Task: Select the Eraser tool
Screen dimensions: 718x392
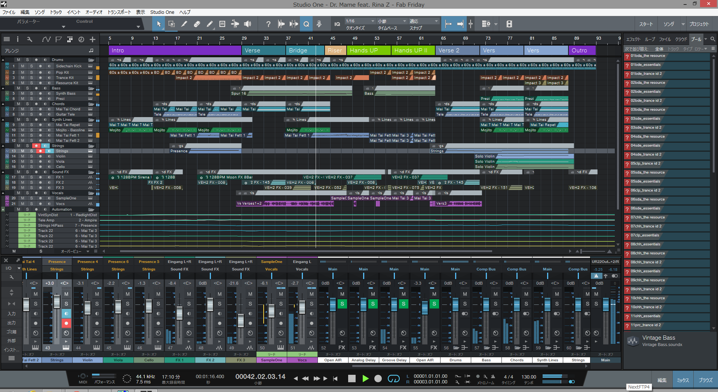Action: pos(197,24)
